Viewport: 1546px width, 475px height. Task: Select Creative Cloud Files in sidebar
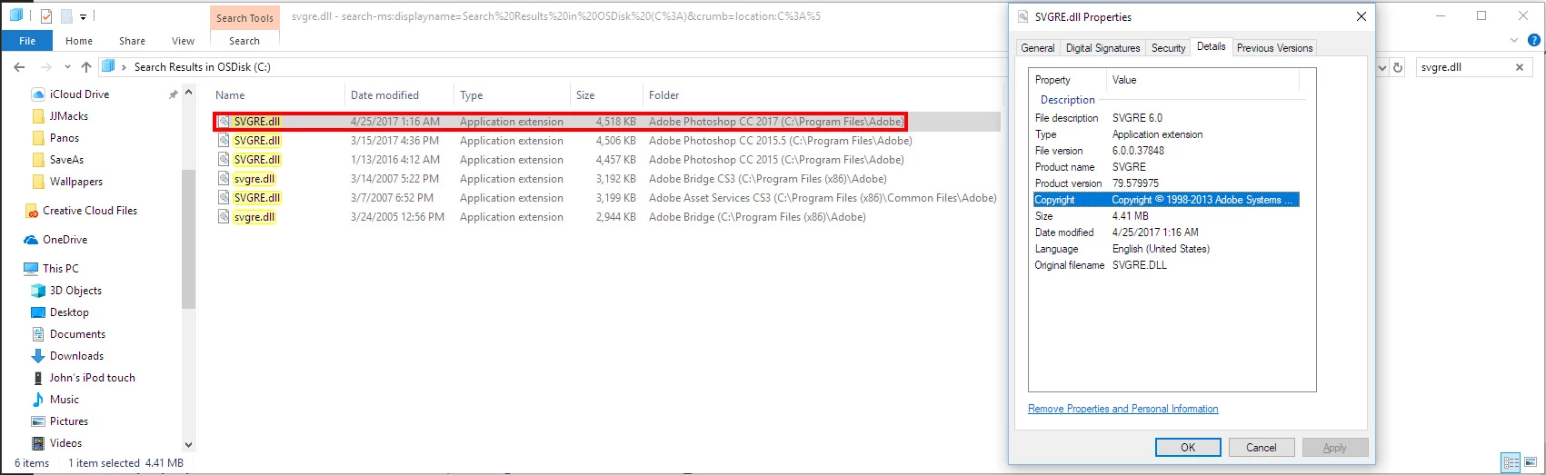point(90,211)
